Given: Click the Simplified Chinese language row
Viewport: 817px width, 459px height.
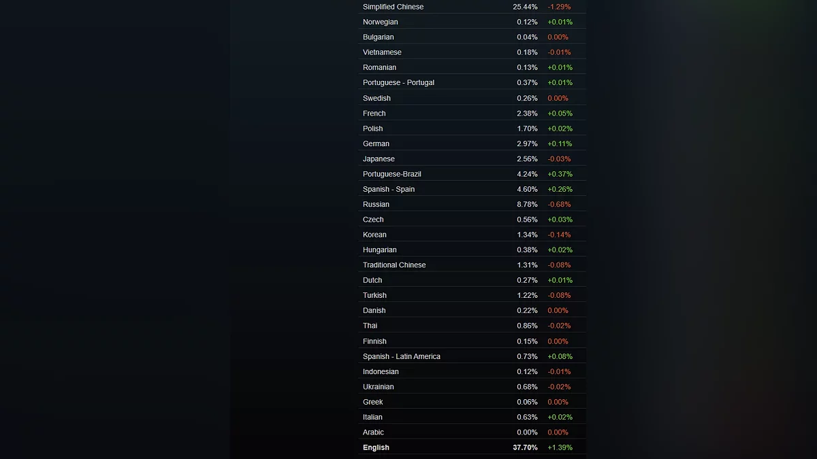Looking at the screenshot, I should point(393,7).
